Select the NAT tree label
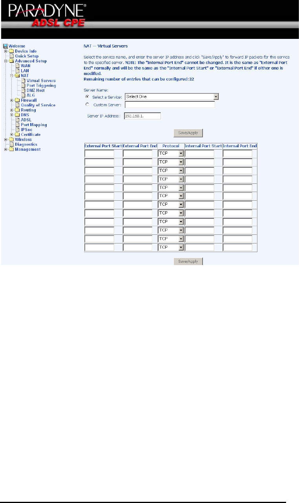The width and height of the screenshot is (299, 503). (x=25, y=76)
